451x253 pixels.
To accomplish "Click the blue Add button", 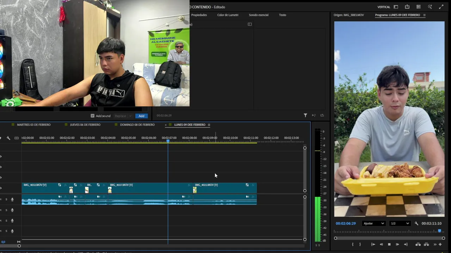I will (141, 116).
